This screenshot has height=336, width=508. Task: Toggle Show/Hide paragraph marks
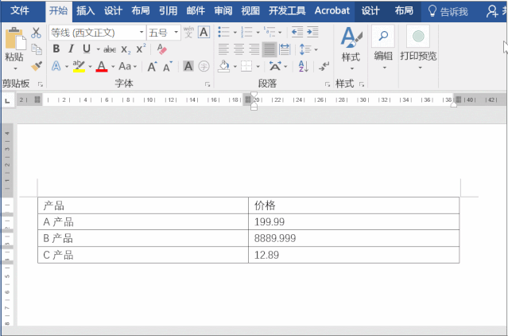tap(324, 67)
